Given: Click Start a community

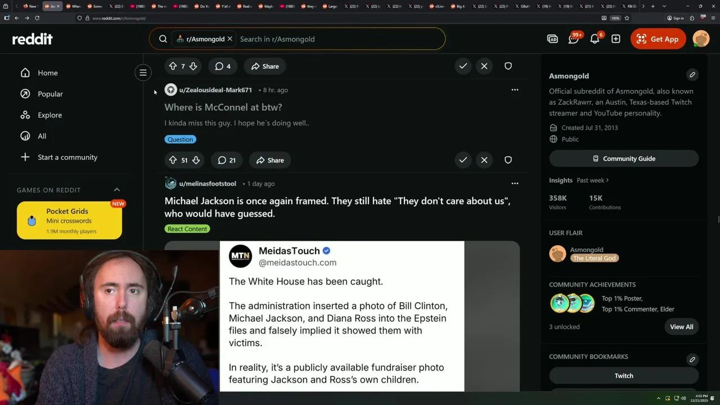Looking at the screenshot, I should tap(67, 157).
